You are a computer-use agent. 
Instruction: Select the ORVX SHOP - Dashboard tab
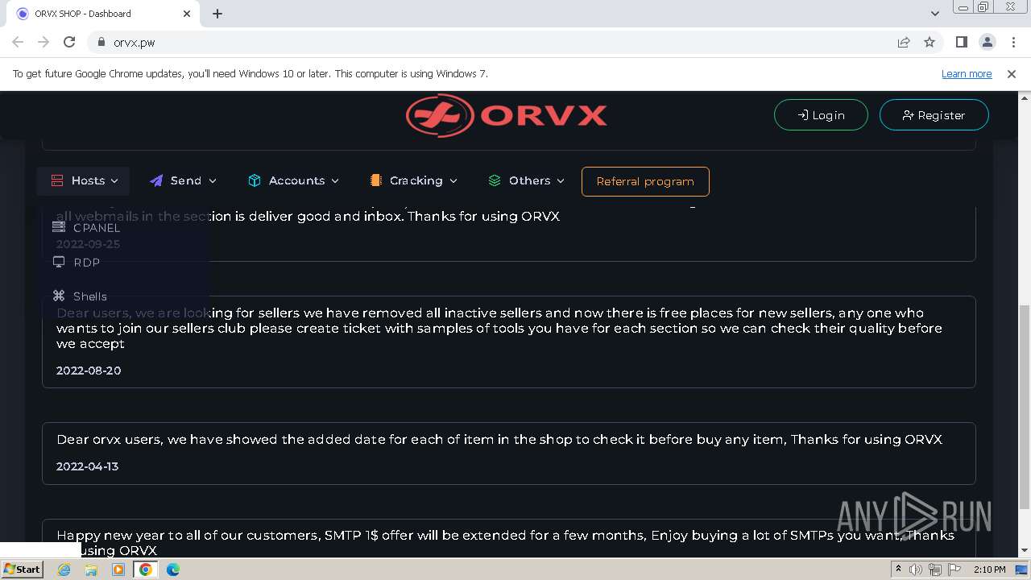103,14
